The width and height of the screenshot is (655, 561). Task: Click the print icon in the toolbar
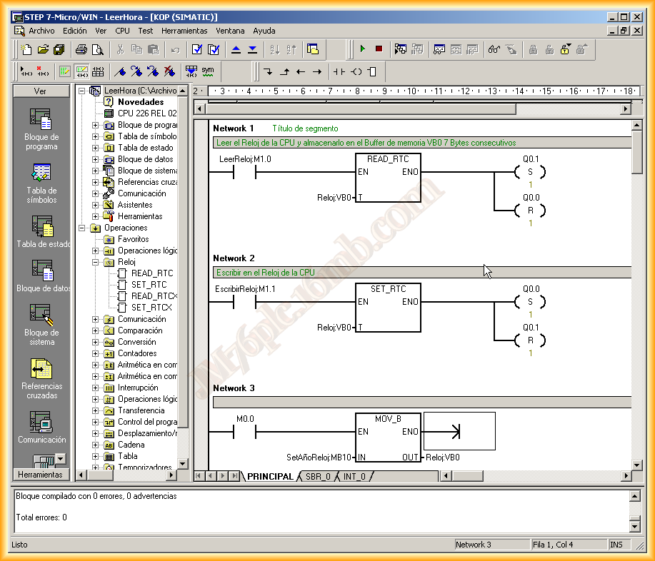click(x=81, y=49)
